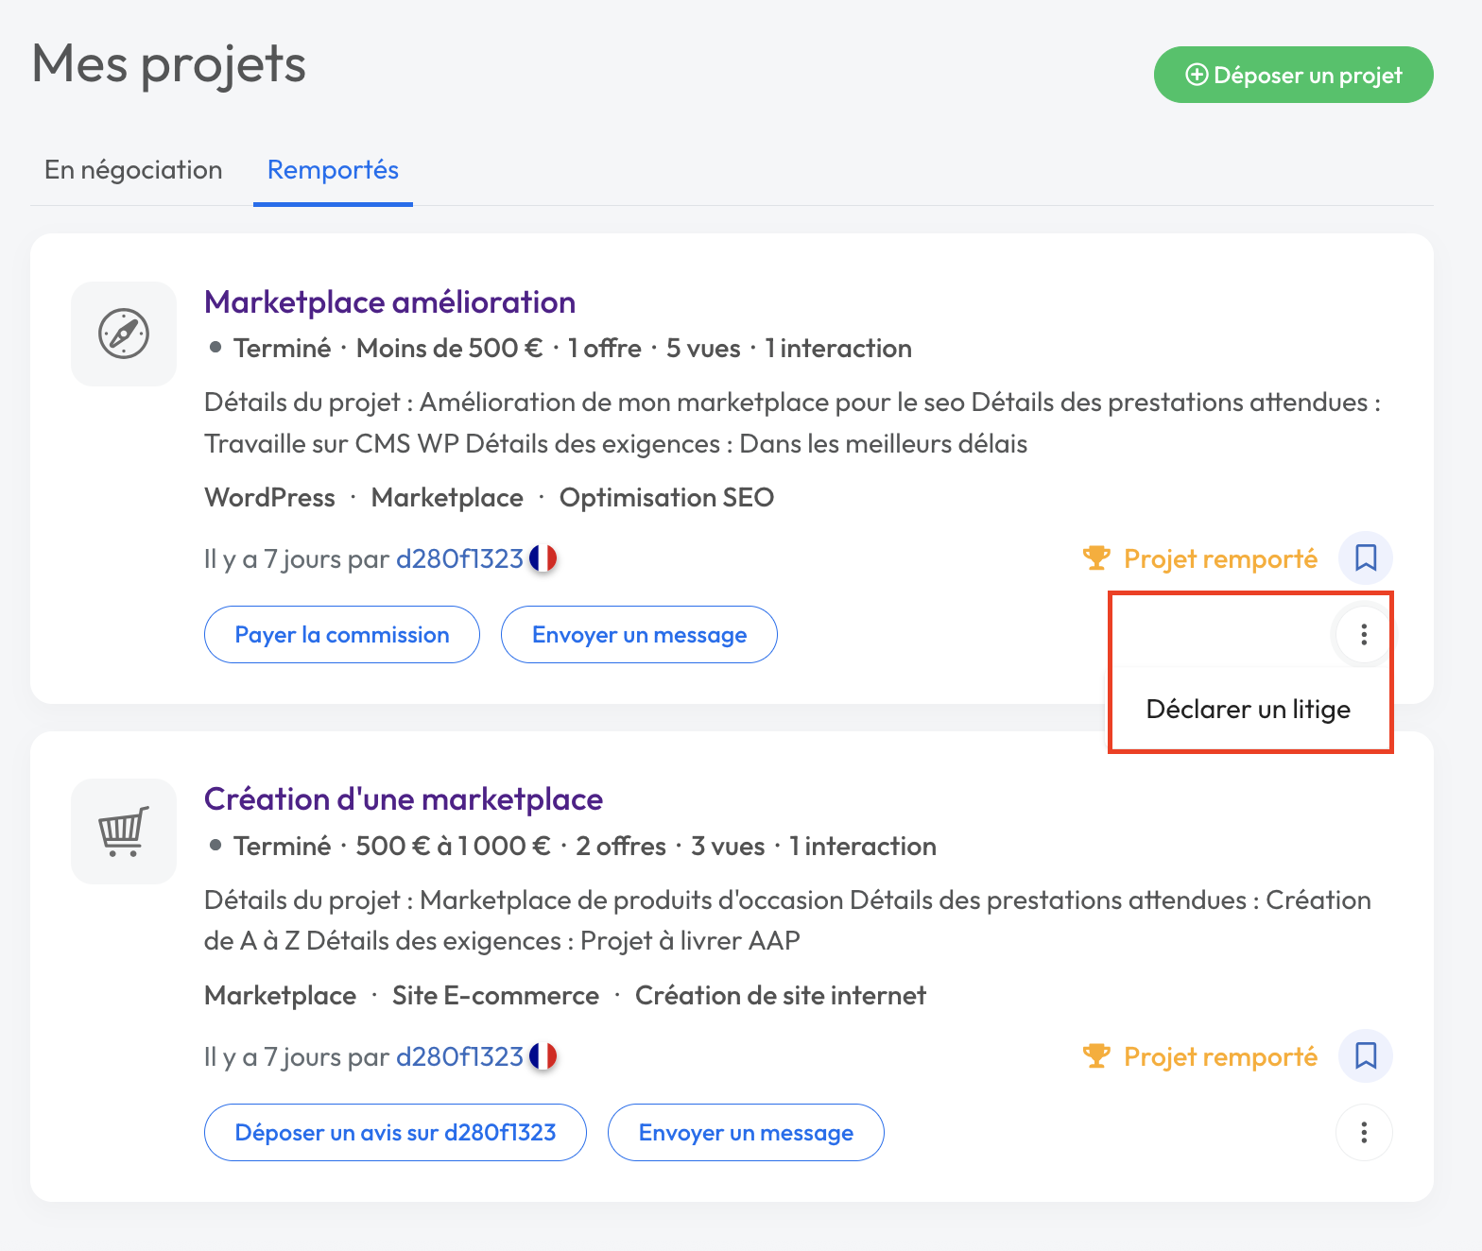
Task: Switch to the En négociation tab
Action: pyautogui.click(x=133, y=170)
